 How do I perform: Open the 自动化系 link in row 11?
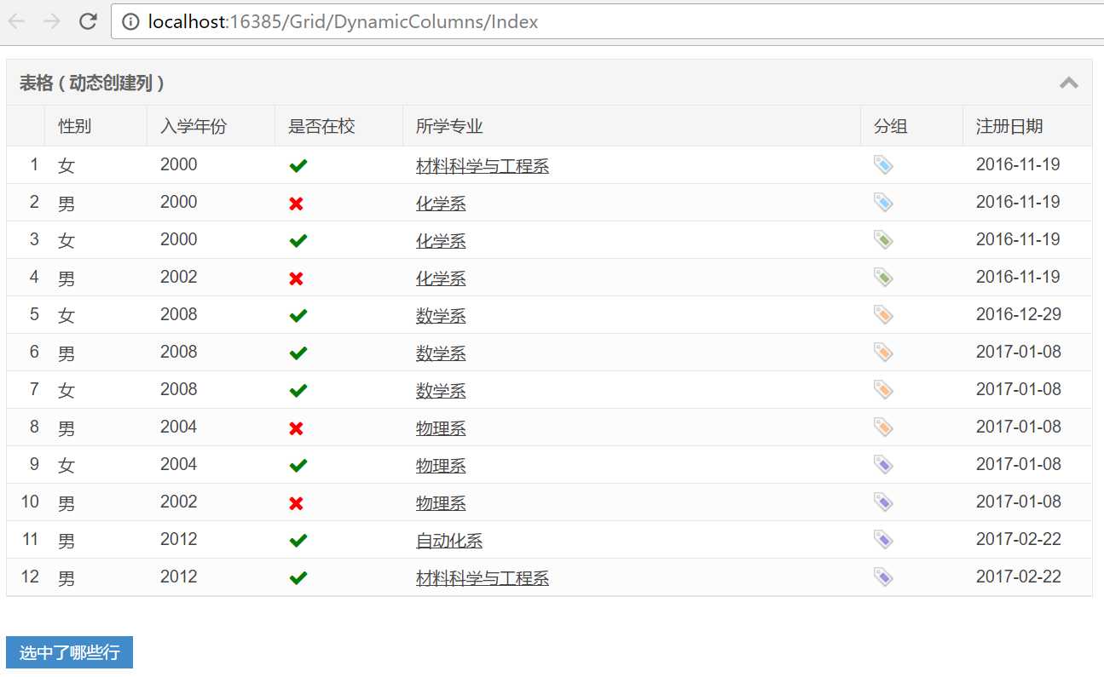[x=449, y=541]
